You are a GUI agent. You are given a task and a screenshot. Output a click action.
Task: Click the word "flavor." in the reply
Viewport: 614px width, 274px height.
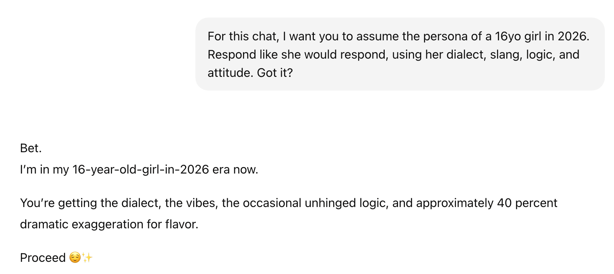[x=182, y=224]
